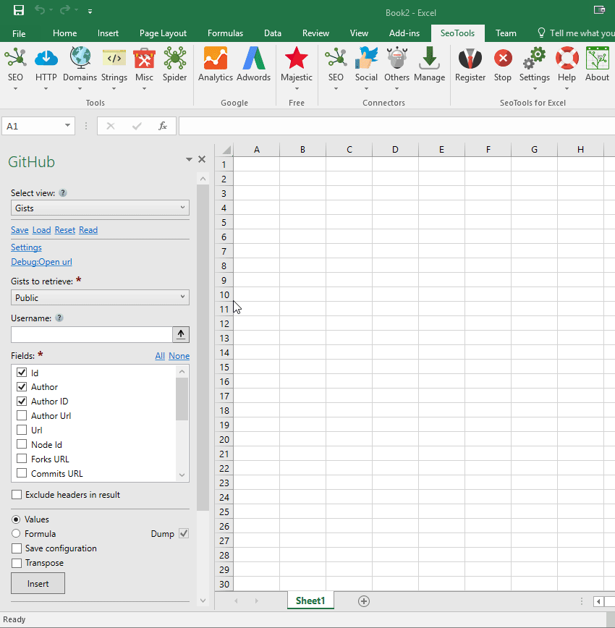Viewport: 615px width, 628px height.
Task: Expand the Strings dropdown arrow
Action: point(114,89)
